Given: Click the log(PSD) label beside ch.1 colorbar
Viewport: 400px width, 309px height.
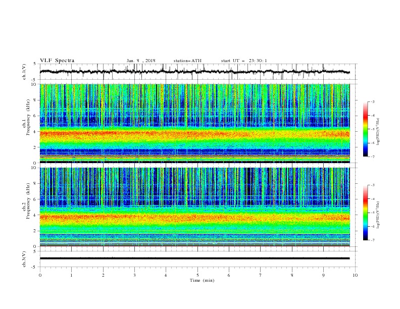Looking at the screenshot, I should (x=378, y=132).
